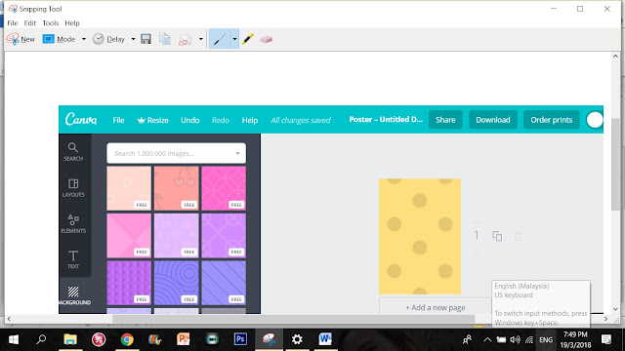Expand the Mode dropdown arrow
Viewport: 625px width, 351px height.
tap(84, 39)
